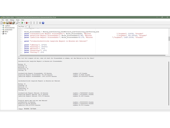Click the output pane vertical scrollbar
Image resolution: width=170 pixels, height=128 pixels.
[169, 83]
